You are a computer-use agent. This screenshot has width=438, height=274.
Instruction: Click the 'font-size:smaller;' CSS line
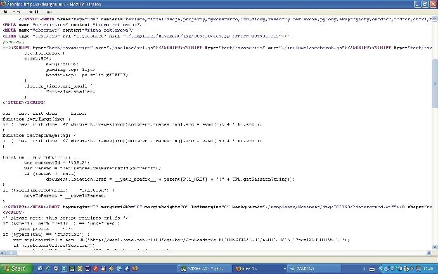tap(70, 91)
